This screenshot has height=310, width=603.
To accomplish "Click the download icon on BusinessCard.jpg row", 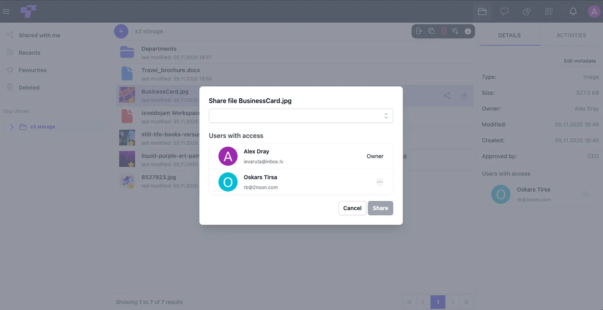I will [x=464, y=96].
